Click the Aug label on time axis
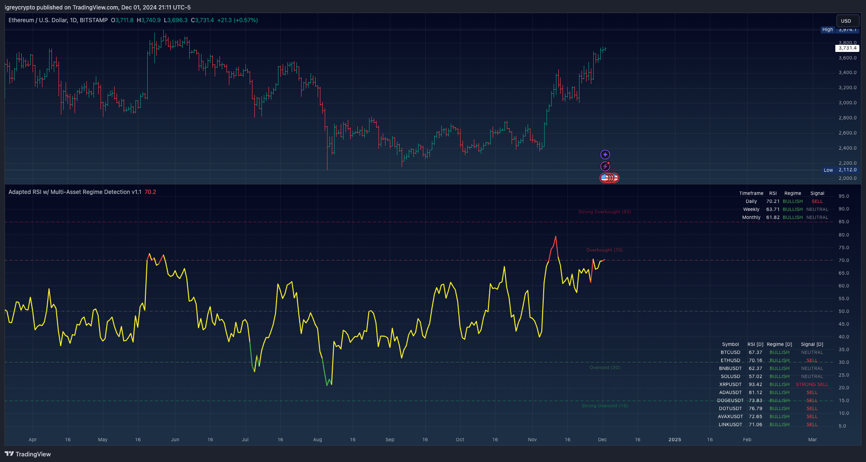866x462 pixels. pyautogui.click(x=318, y=440)
